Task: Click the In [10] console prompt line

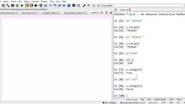Action: click(x=149, y=96)
